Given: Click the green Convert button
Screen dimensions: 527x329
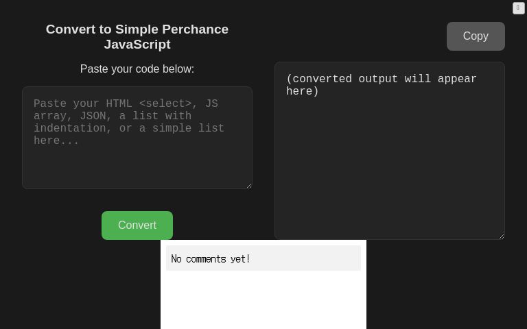Looking at the screenshot, I should click(x=137, y=226).
